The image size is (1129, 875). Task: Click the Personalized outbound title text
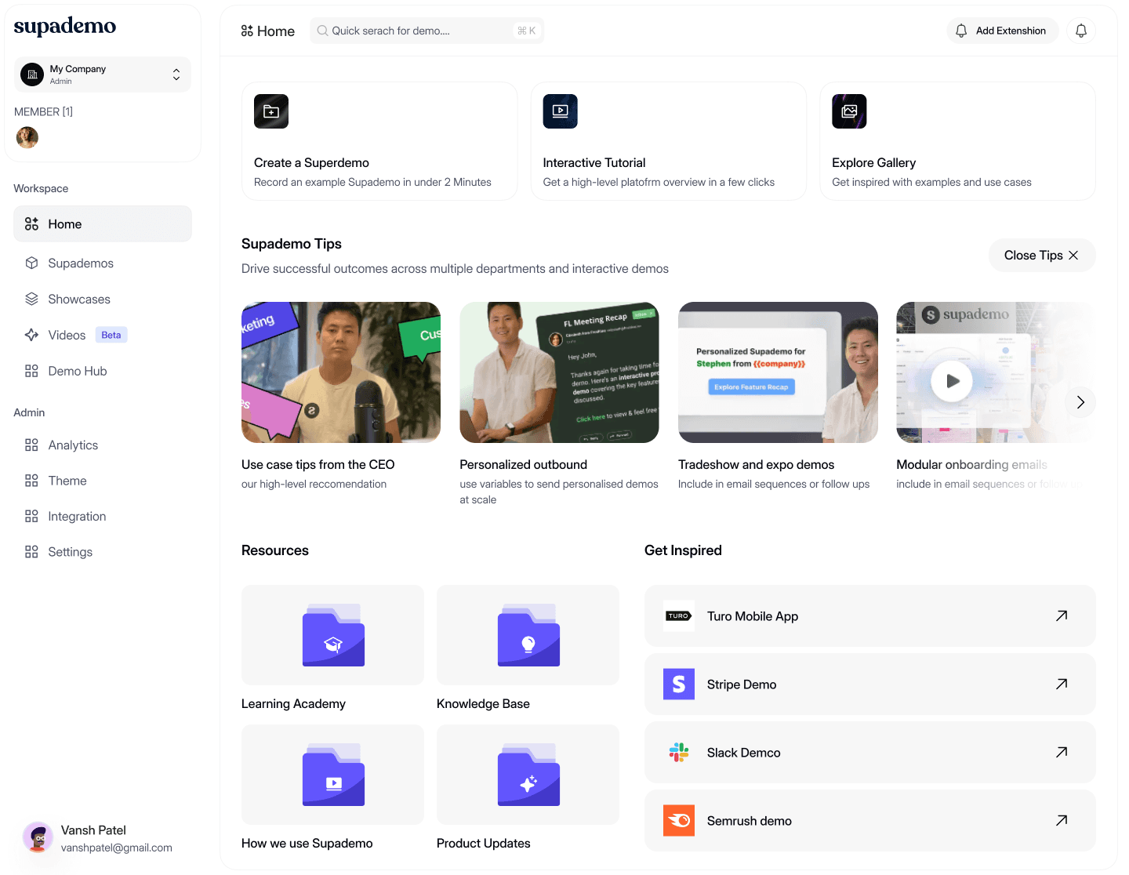(524, 465)
